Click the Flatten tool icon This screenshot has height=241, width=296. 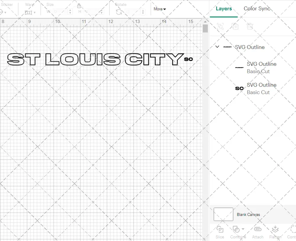[275, 229]
